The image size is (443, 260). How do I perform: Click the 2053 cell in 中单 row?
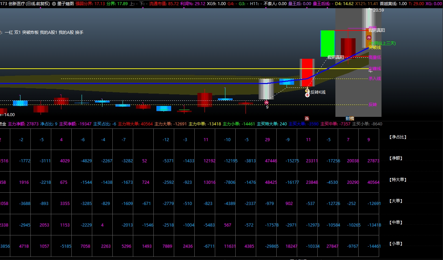[x=44, y=225]
